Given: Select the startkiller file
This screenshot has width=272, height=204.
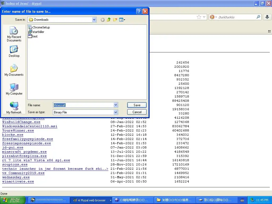Looking at the screenshot, I should [36, 32].
